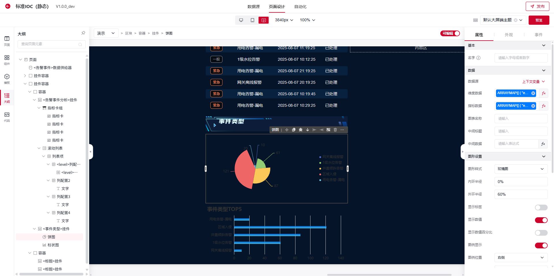Toggle the 图例显示 legend switch
This screenshot has width=554, height=276.
pyautogui.click(x=541, y=245)
